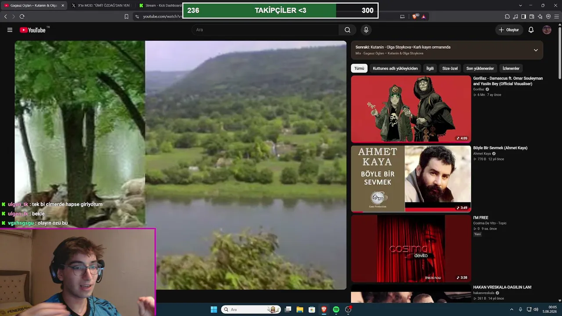
Task: Open the browser extensions puzzle icon
Action: [x=507, y=17]
